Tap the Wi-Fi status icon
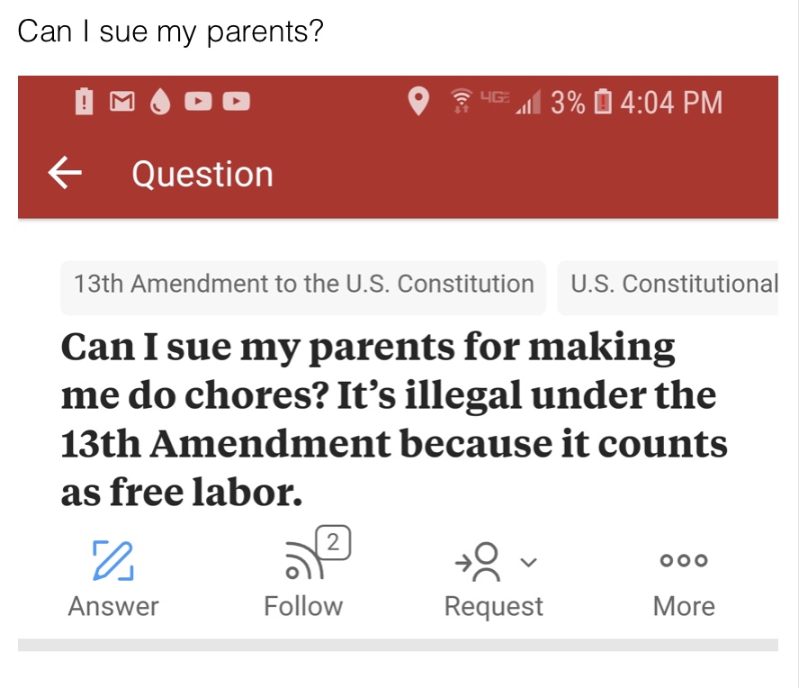Screen dimensions: 799x688 click(x=462, y=101)
